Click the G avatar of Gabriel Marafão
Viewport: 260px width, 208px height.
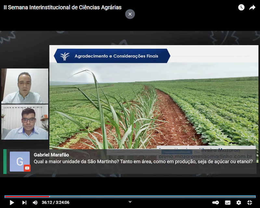(20, 162)
